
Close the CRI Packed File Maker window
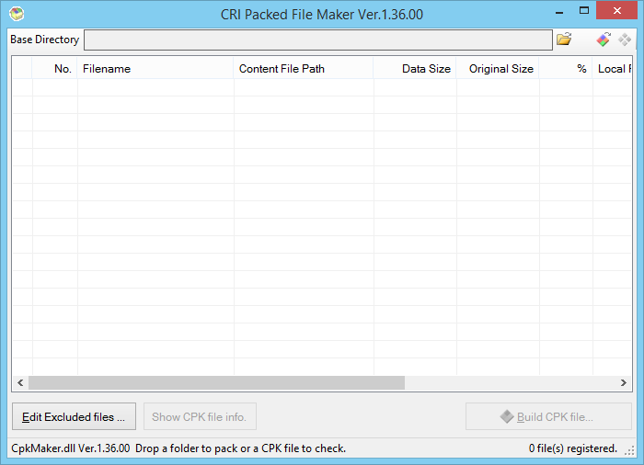pyautogui.click(x=617, y=11)
